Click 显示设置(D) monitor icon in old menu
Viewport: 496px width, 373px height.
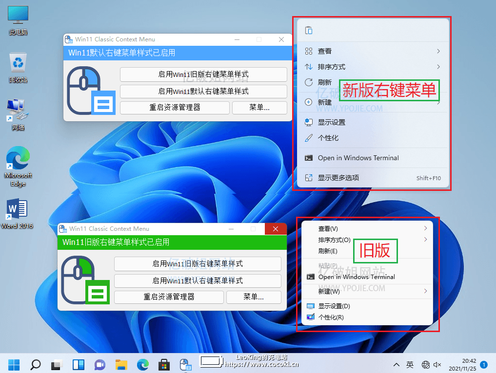pos(311,306)
